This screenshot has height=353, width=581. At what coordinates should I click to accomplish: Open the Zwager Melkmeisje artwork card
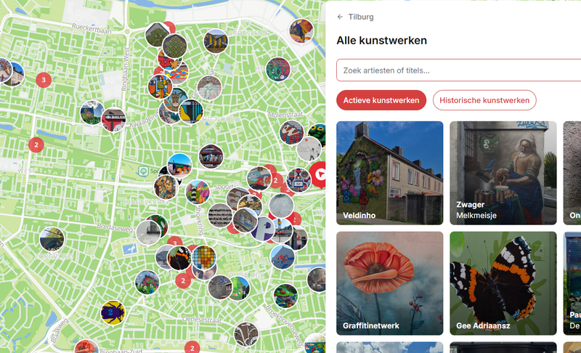tap(503, 173)
